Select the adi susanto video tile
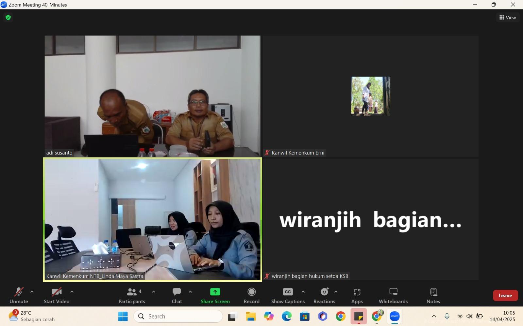 click(x=152, y=96)
